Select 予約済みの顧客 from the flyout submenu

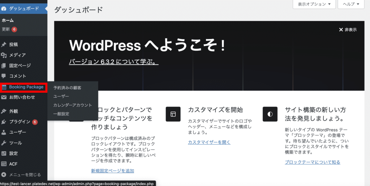(67, 88)
